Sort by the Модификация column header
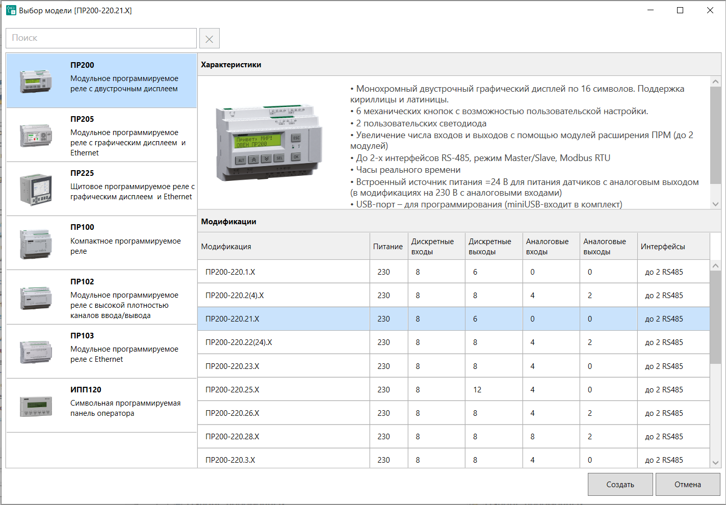This screenshot has height=505, width=726. tap(283, 247)
